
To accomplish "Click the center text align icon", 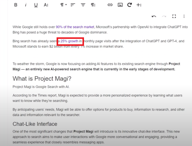I will tap(83, 5).
